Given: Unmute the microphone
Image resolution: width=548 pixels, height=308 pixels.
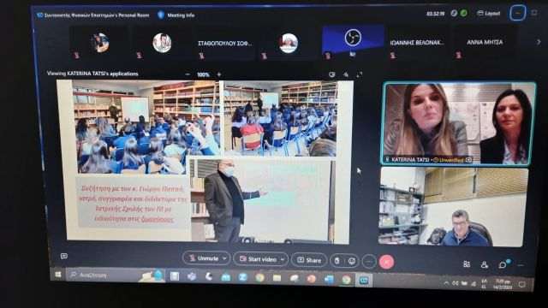Looking at the screenshot, I should [x=204, y=258].
